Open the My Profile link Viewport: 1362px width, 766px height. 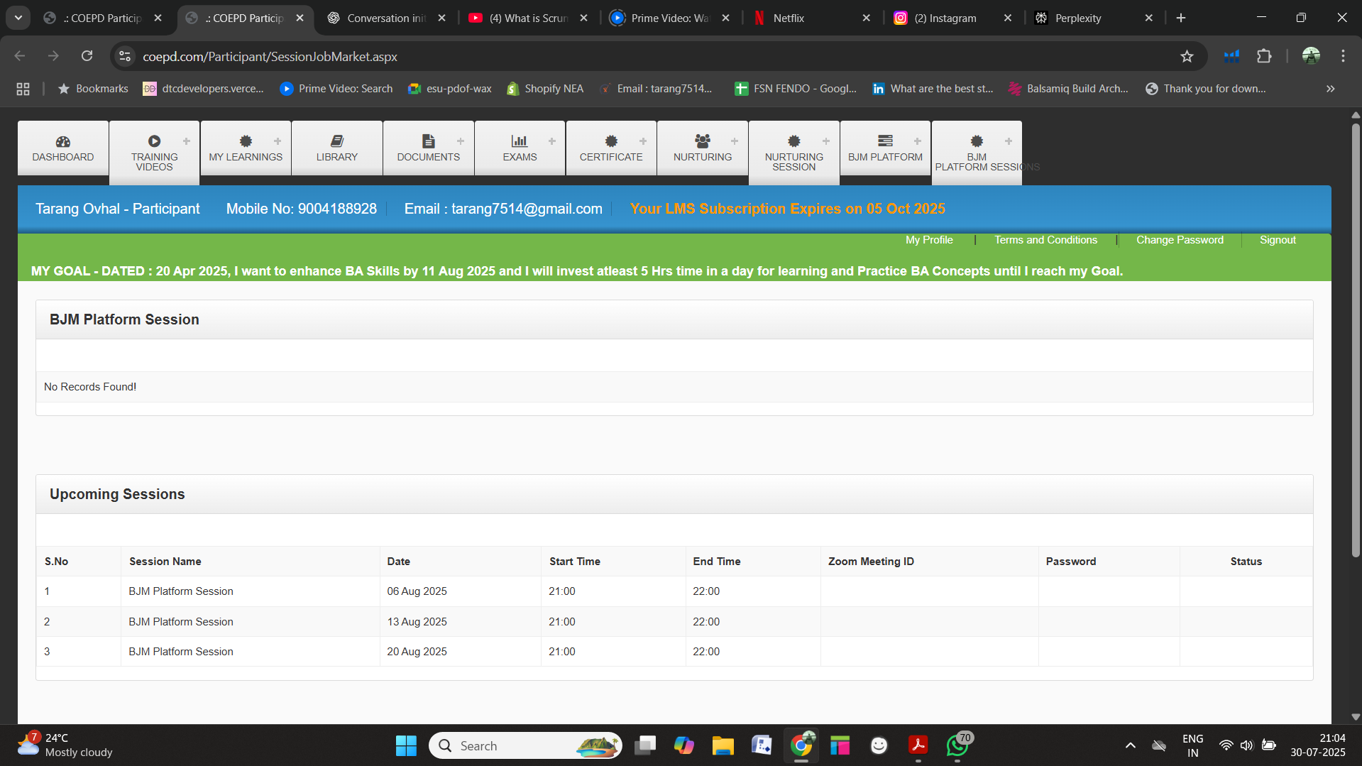(929, 240)
